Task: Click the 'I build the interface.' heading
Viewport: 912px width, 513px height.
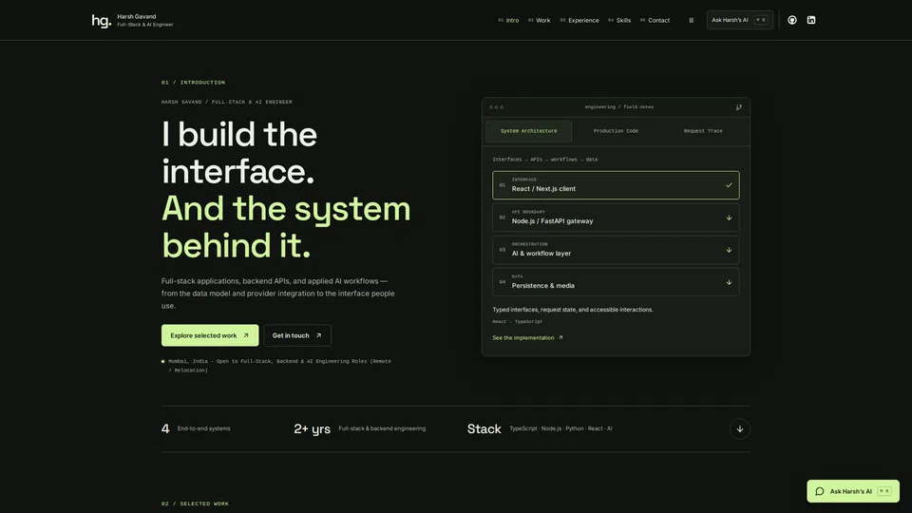Action: pos(239,152)
